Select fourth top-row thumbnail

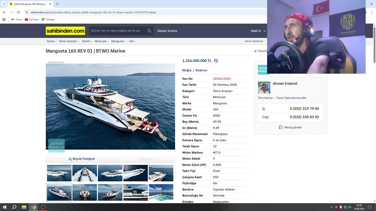[135, 173]
